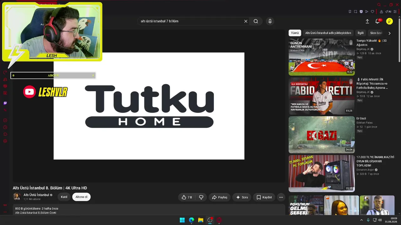The height and width of the screenshot is (225, 401).
Task: Open the yellow lightning account avatar
Action: 389,21
